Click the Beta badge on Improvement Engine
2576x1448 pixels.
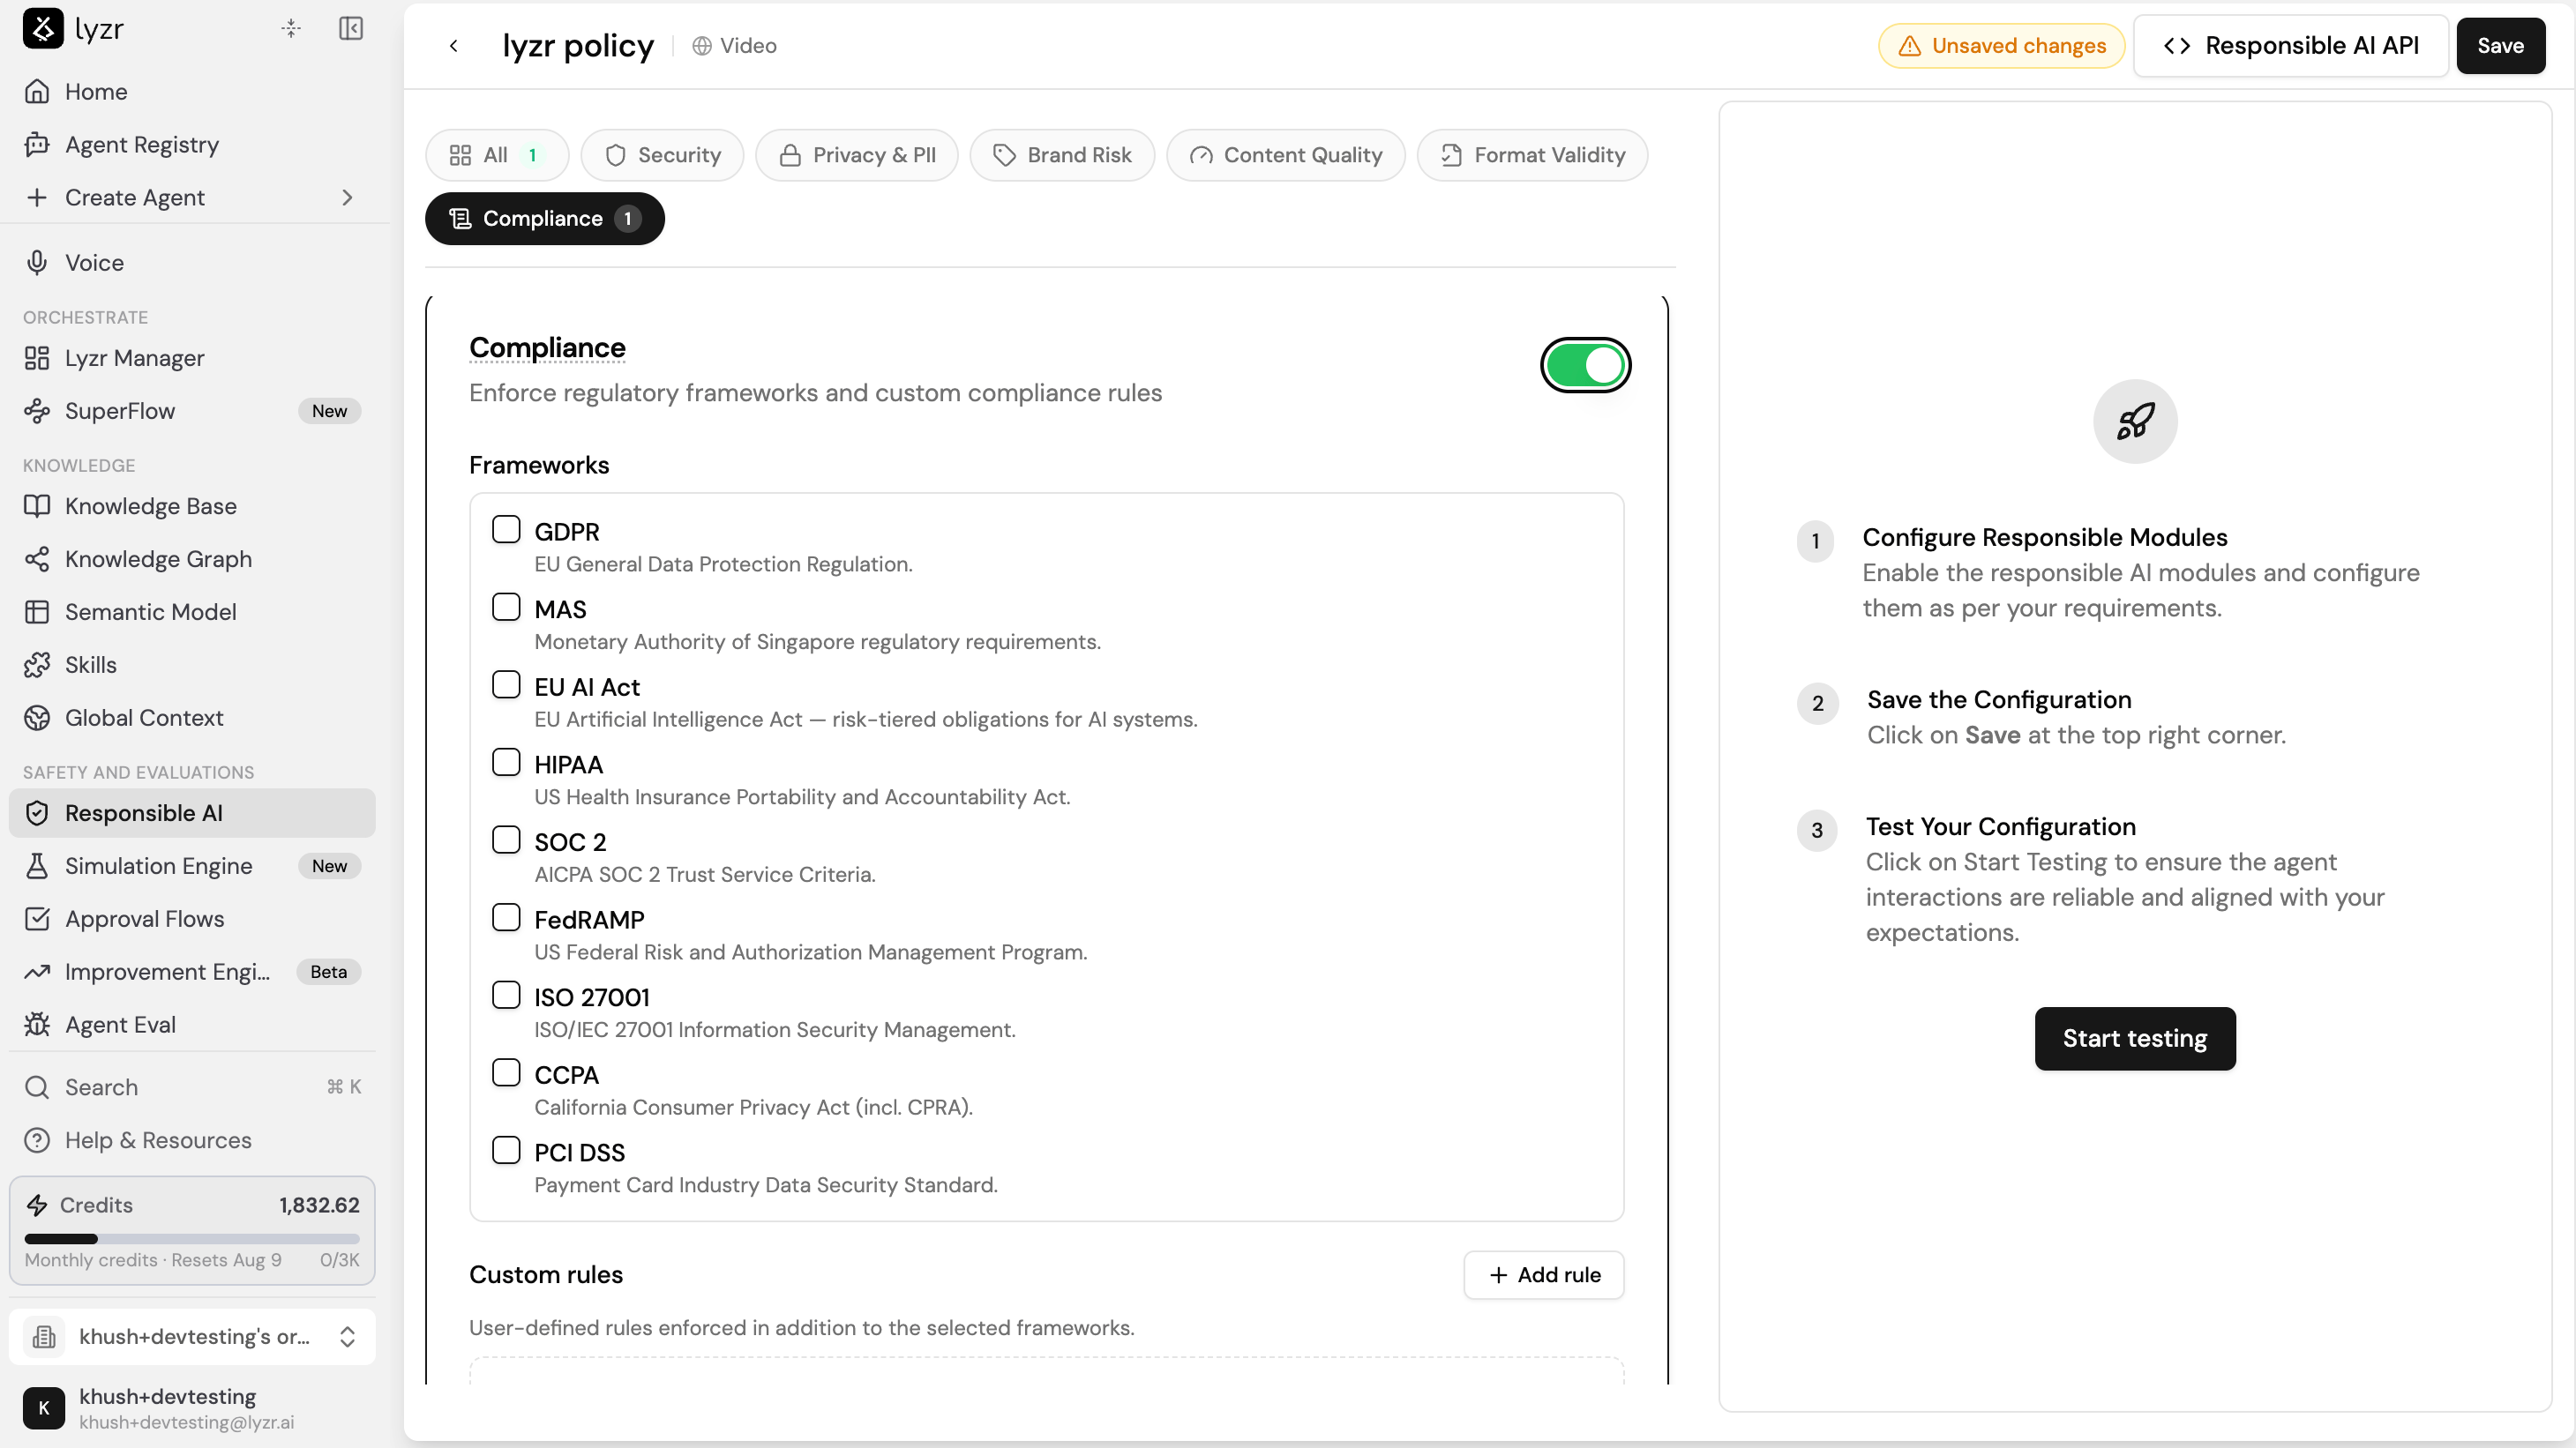[328, 973]
